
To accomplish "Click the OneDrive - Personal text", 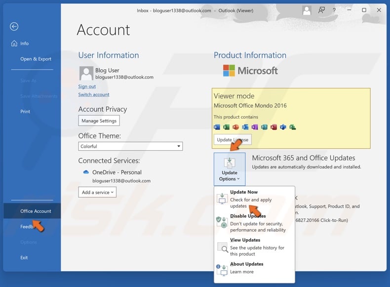I will tap(117, 172).
